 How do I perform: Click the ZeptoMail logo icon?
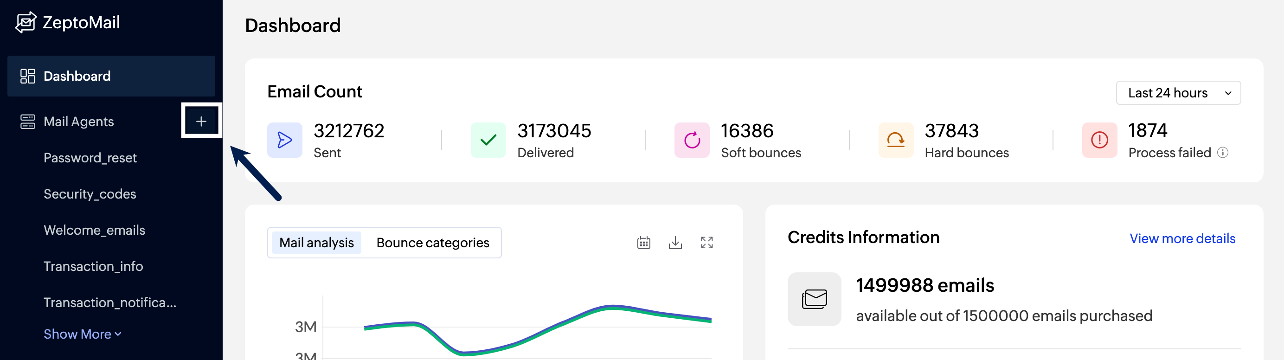[x=26, y=22]
